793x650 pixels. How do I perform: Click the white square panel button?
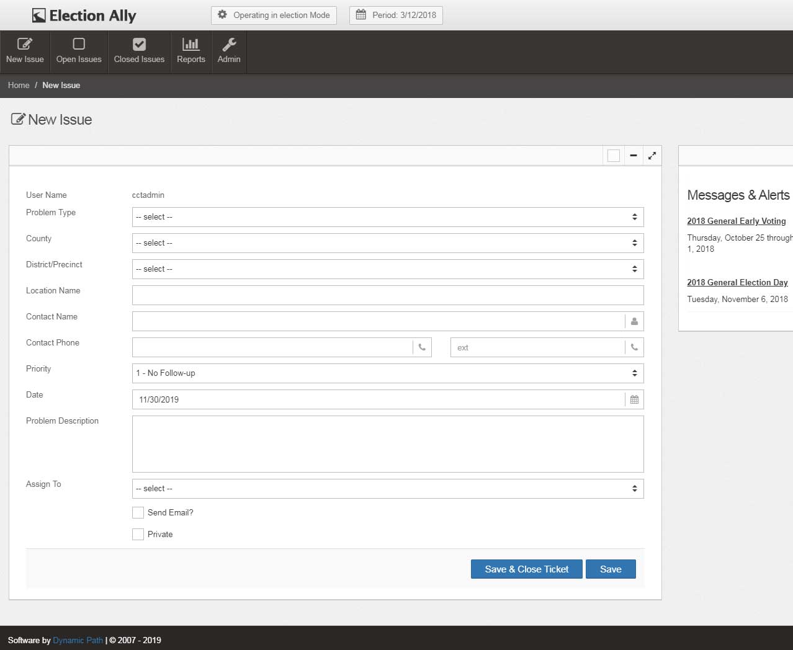[x=614, y=156]
